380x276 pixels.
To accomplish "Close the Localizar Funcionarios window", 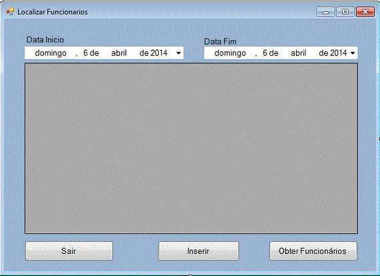I will 365,12.
